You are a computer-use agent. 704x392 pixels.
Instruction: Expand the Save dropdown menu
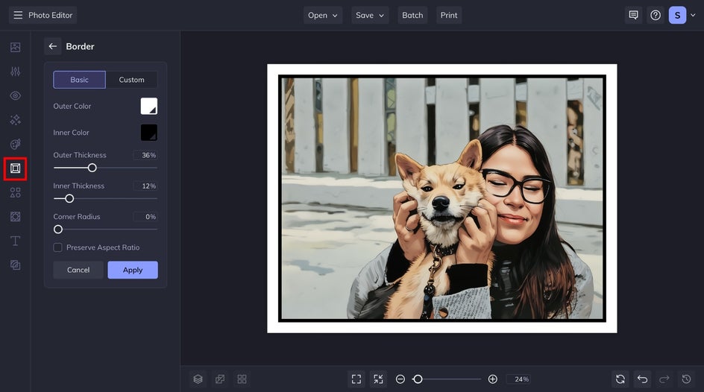(x=370, y=15)
